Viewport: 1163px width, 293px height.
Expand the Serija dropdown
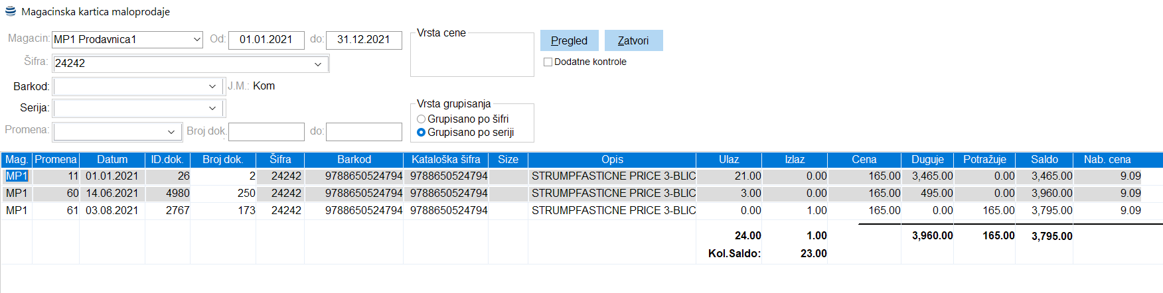tap(212, 108)
